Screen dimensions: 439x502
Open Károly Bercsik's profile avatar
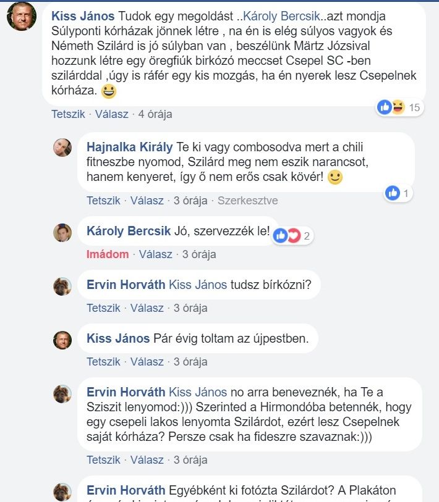[x=62, y=232]
